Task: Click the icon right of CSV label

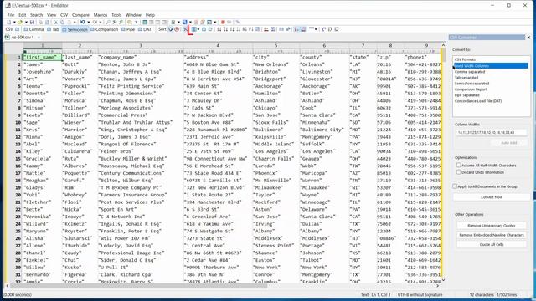Action: 17,29
